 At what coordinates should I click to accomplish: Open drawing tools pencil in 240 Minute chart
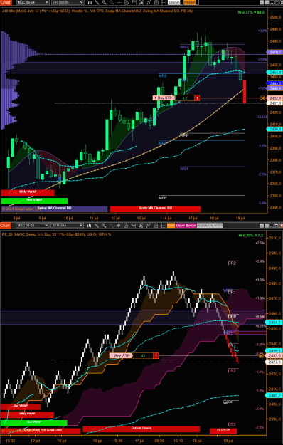[x=97, y=2]
